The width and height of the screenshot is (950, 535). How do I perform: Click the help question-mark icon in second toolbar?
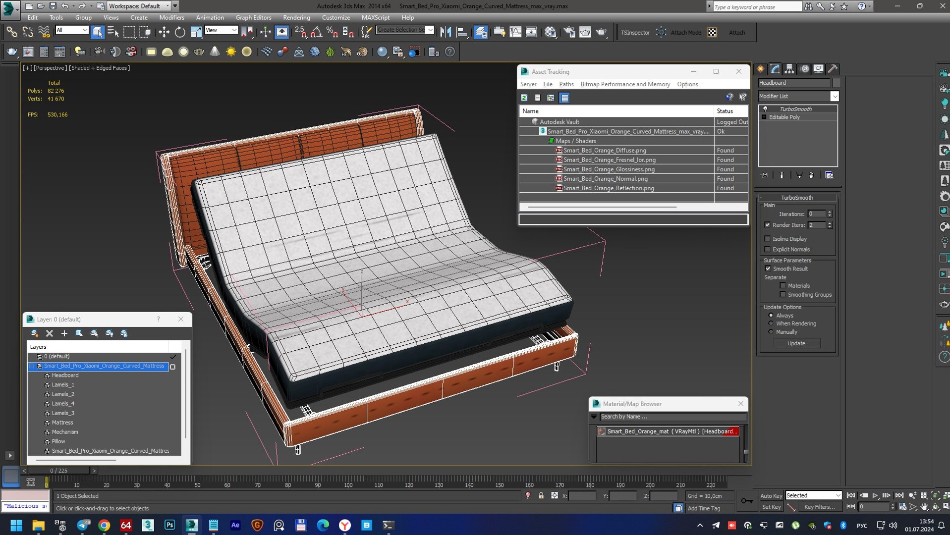449,52
